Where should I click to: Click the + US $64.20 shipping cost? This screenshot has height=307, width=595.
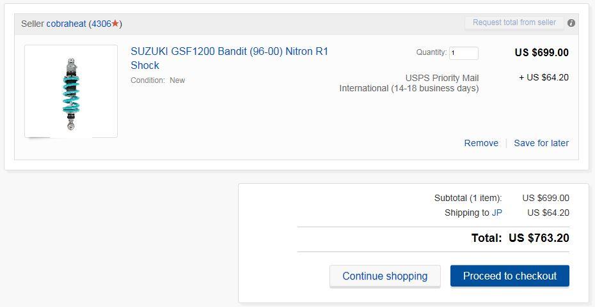544,77
